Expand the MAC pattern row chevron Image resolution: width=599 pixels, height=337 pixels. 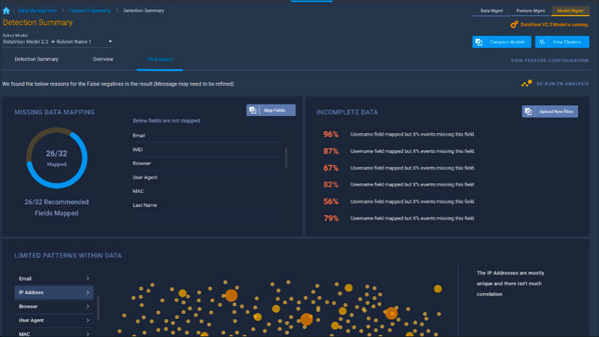(x=88, y=334)
